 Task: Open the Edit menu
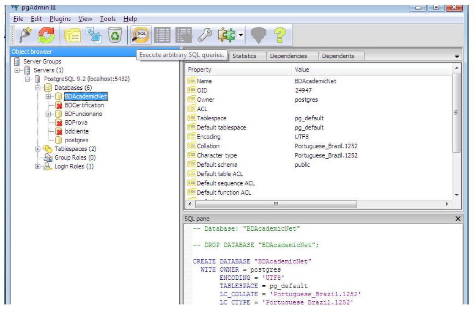pyautogui.click(x=36, y=19)
